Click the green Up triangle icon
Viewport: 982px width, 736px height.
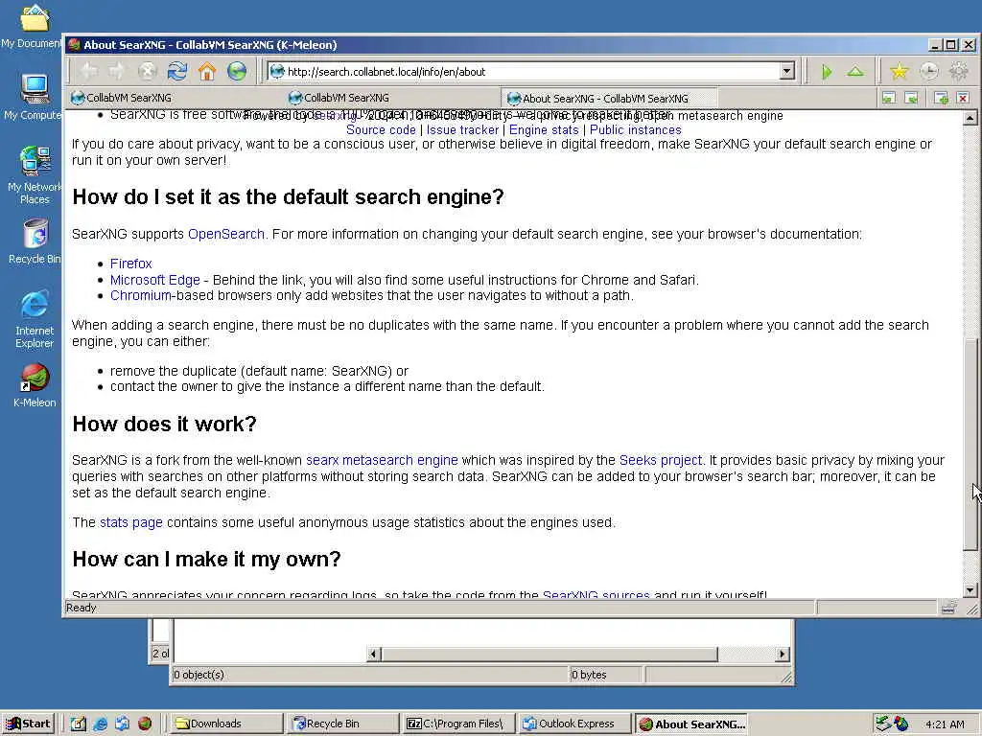coord(855,71)
